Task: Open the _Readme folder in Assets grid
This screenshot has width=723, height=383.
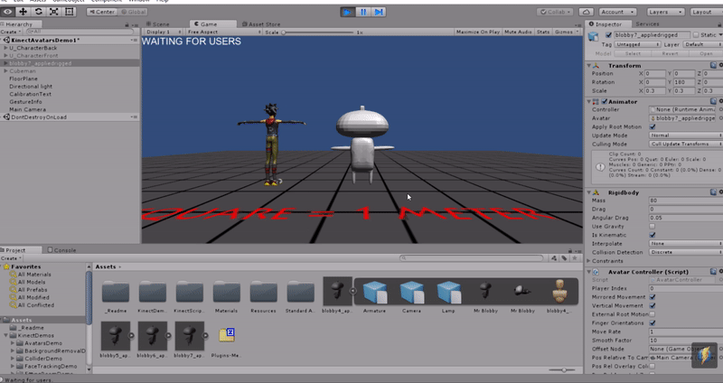Action: pyautogui.click(x=116, y=292)
